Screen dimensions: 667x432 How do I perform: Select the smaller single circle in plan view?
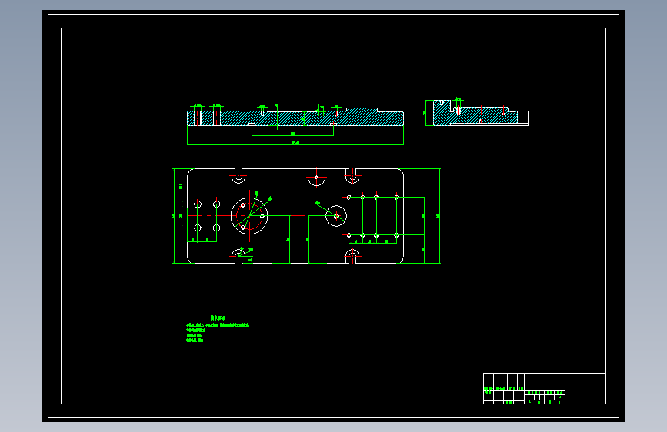336,216
